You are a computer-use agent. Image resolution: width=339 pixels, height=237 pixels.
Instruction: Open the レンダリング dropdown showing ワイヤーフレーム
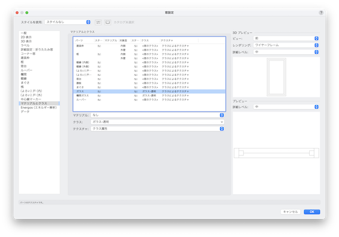coord(286,45)
